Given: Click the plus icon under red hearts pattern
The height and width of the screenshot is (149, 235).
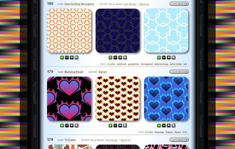Looking at the screenshot, I should coord(115,126).
